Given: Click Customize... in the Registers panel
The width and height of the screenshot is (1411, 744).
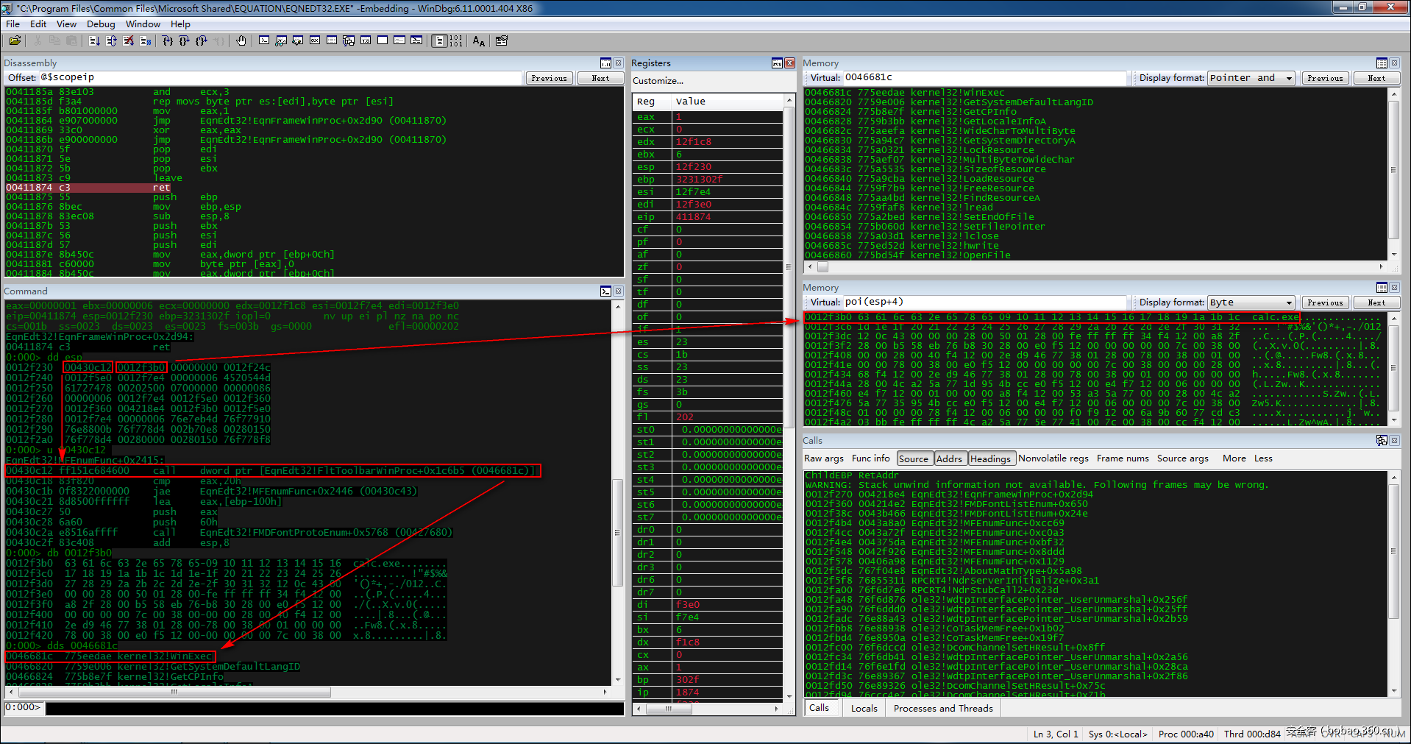Looking at the screenshot, I should (658, 81).
